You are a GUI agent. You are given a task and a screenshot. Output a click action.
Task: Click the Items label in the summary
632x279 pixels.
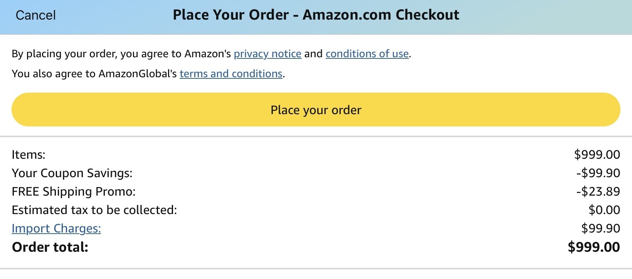point(29,154)
